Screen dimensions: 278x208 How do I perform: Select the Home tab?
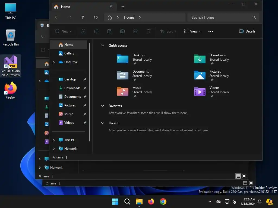tap(84, 6)
